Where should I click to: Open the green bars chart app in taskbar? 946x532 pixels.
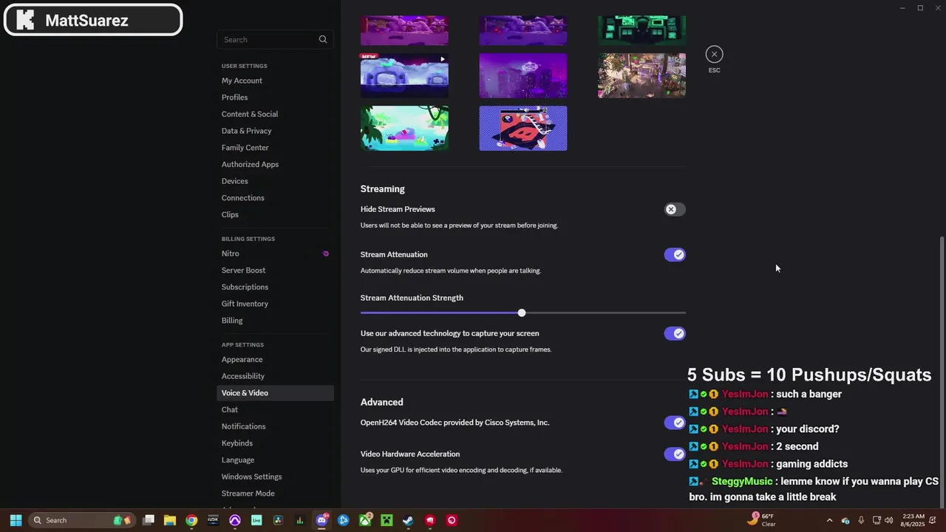point(299,520)
